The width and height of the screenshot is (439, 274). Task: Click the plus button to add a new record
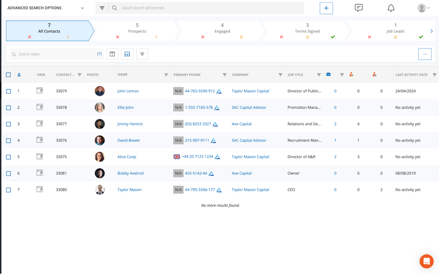326,8
